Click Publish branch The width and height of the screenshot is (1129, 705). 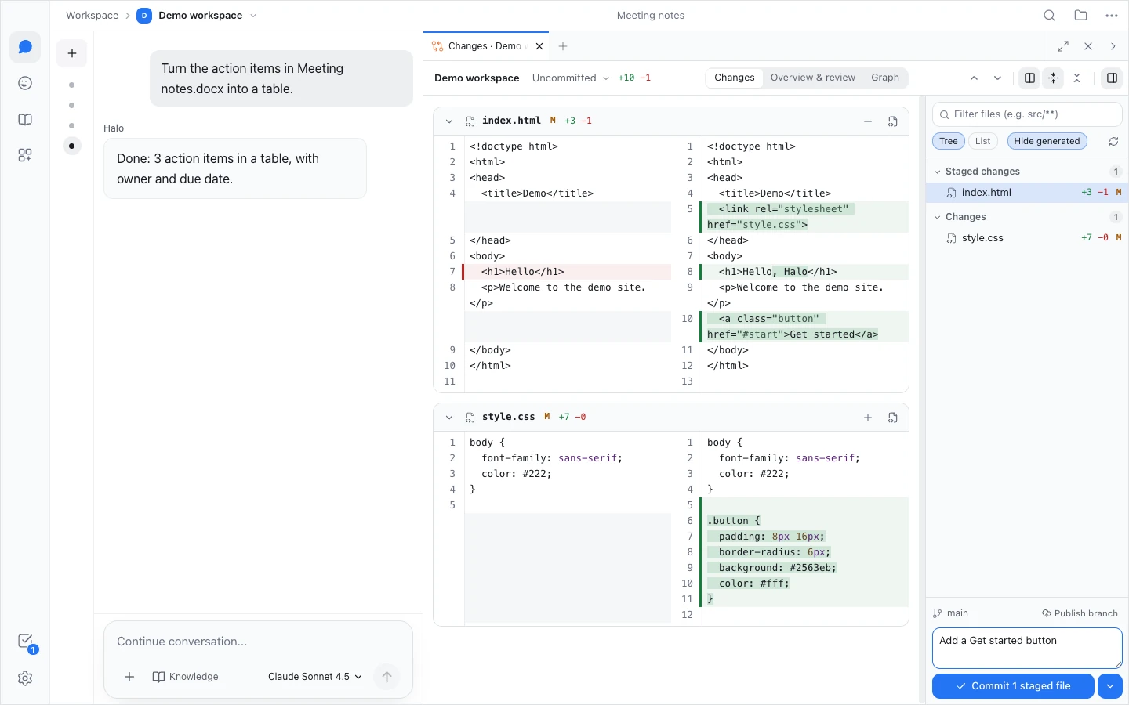(1080, 613)
